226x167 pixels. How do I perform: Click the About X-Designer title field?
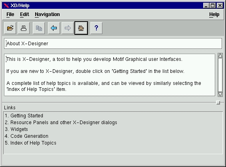pyautogui.click(x=113, y=43)
